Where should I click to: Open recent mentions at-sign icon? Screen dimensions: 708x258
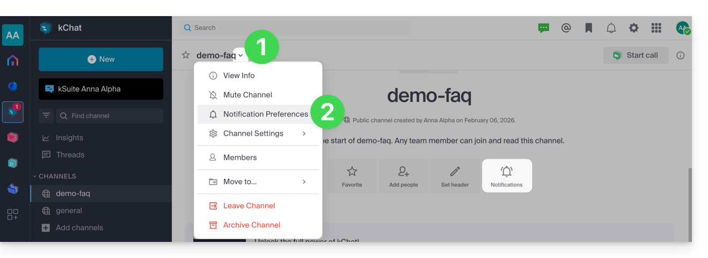coord(566,28)
